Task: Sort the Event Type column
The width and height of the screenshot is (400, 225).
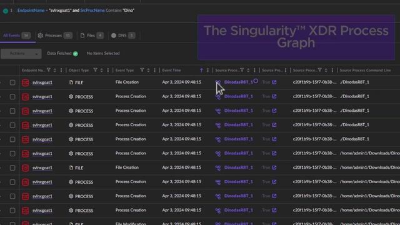Action: pos(148,70)
